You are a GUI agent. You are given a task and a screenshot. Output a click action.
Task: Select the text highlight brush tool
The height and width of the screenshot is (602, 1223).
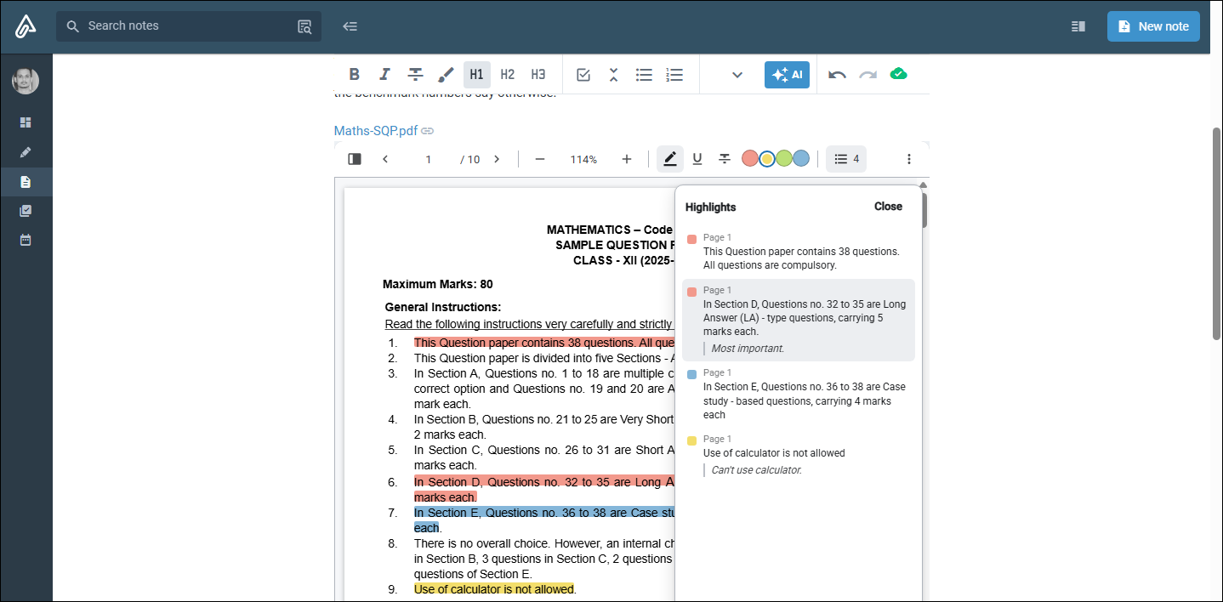click(446, 75)
